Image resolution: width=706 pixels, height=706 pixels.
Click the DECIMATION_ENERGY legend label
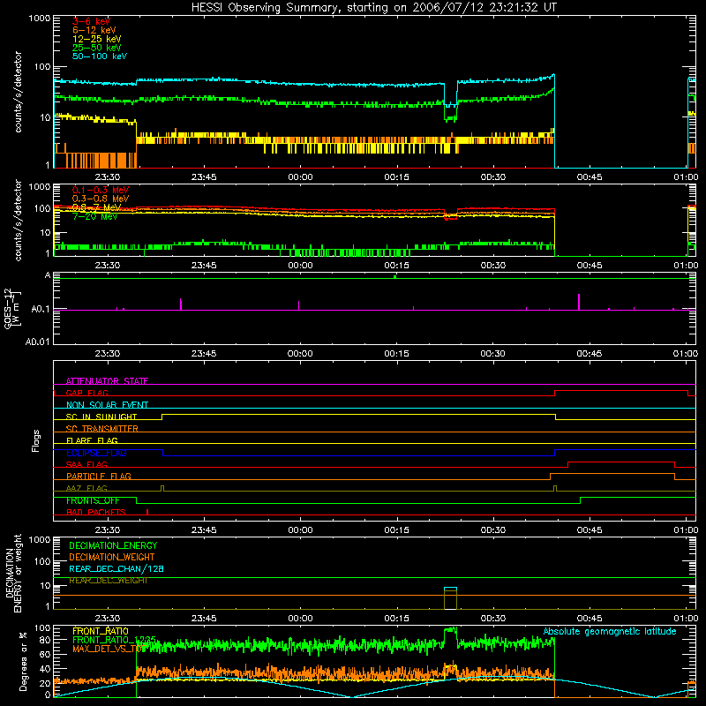pyautogui.click(x=113, y=545)
